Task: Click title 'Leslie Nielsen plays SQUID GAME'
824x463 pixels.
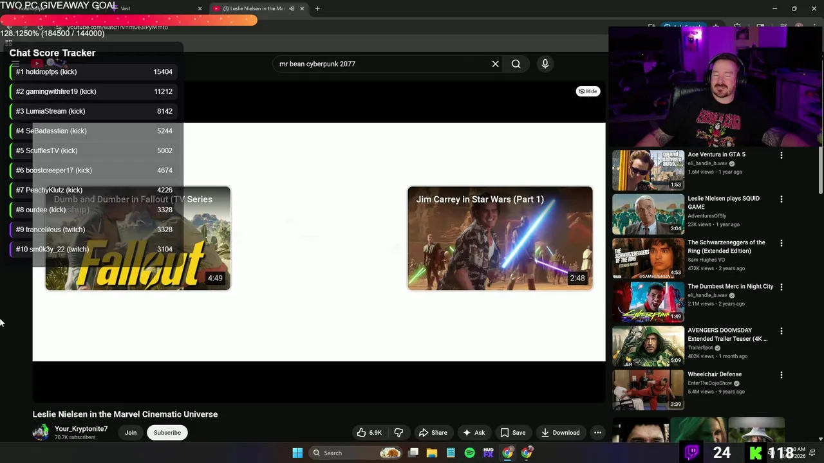Action: [724, 203]
